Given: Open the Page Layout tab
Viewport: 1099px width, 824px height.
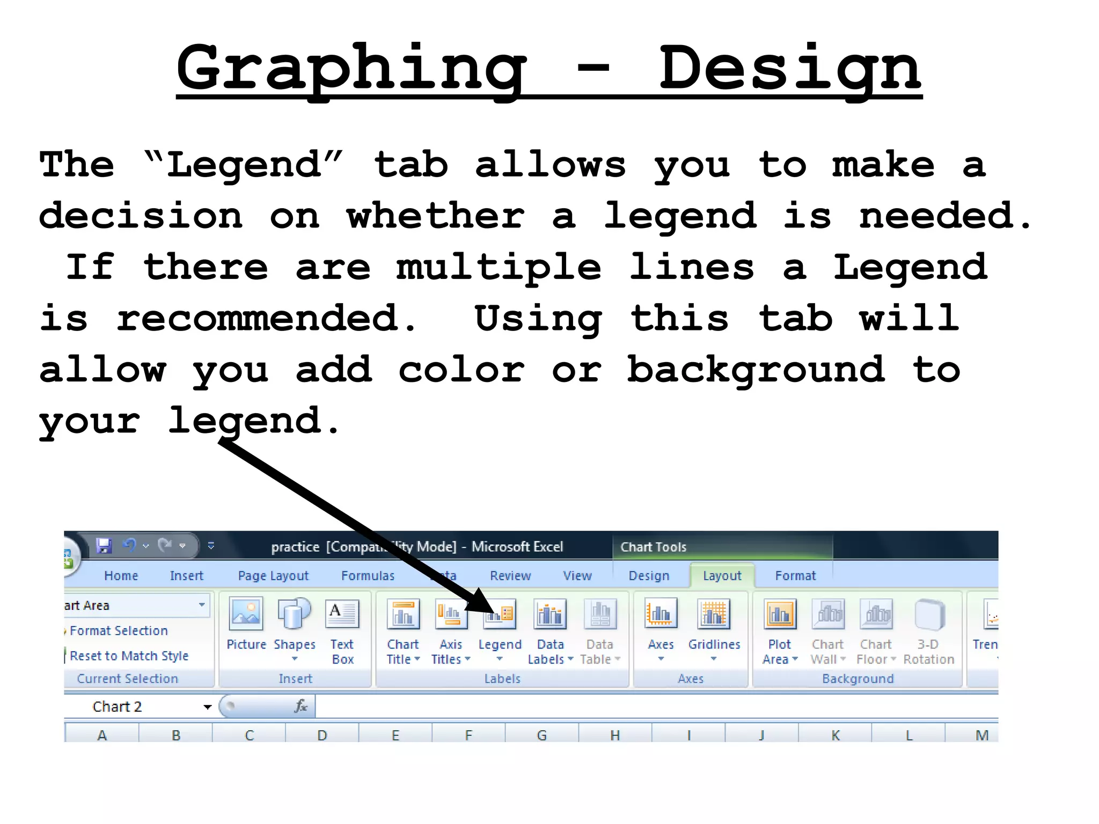Looking at the screenshot, I should coord(273,576).
